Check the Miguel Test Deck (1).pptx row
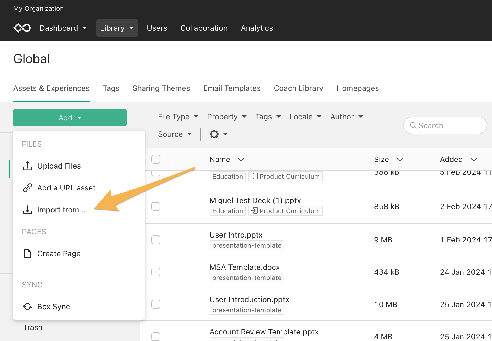 pyautogui.click(x=156, y=206)
